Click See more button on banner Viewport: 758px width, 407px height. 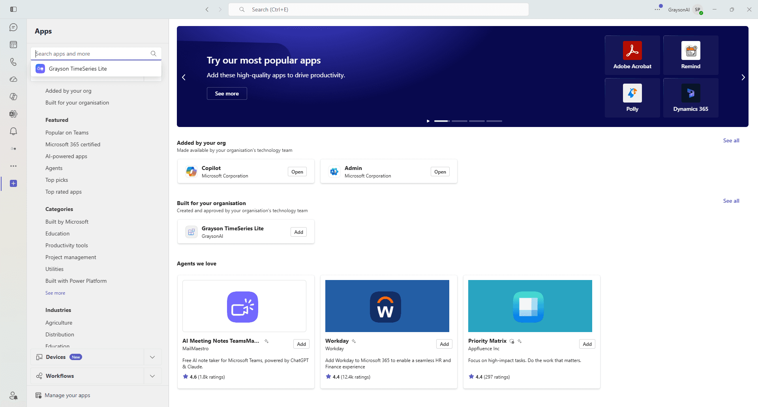pos(227,93)
